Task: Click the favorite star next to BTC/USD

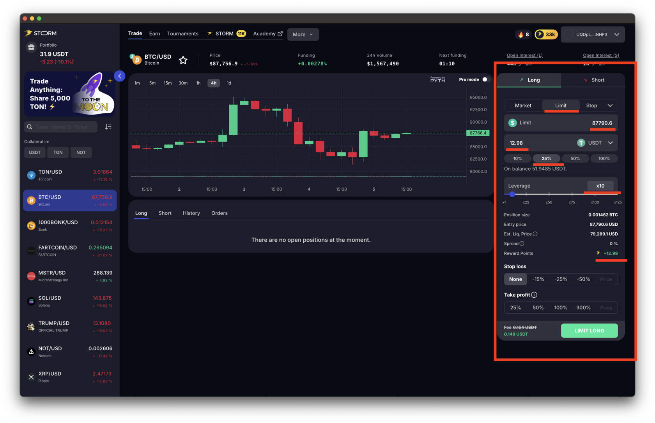Action: 183,60
